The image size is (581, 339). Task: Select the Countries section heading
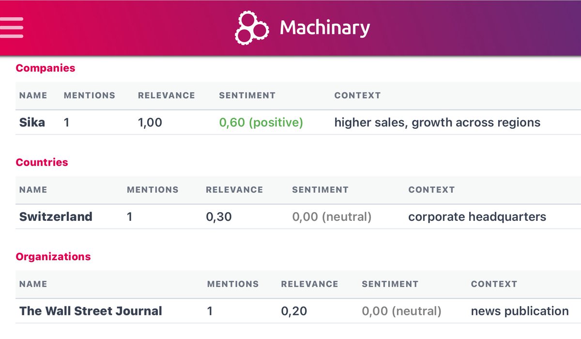point(42,162)
